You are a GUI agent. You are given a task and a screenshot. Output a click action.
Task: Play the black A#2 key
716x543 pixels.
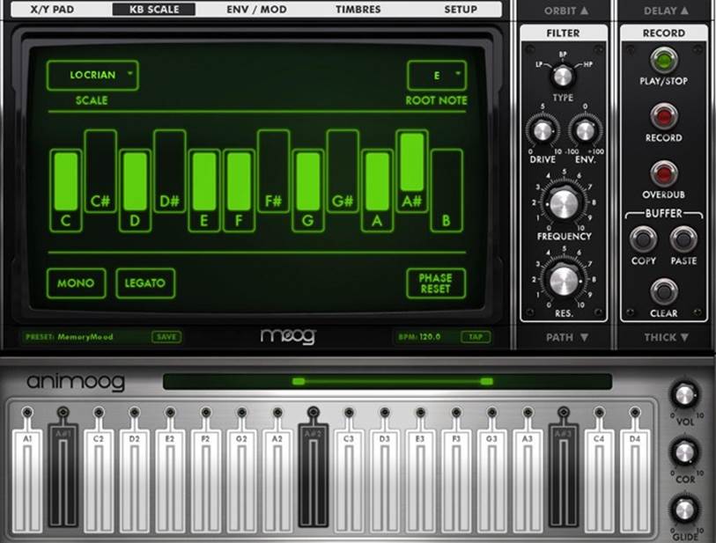click(x=314, y=474)
